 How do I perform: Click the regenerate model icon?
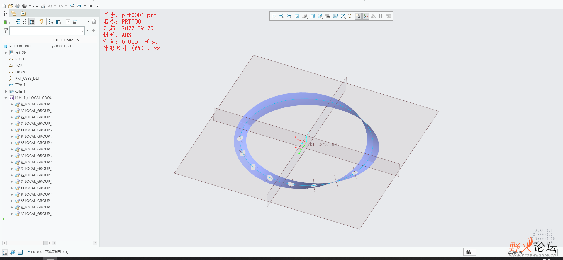tap(72, 6)
